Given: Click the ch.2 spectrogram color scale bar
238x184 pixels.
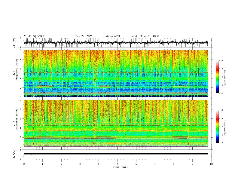Looking at the screenshot, I should tap(217, 127).
